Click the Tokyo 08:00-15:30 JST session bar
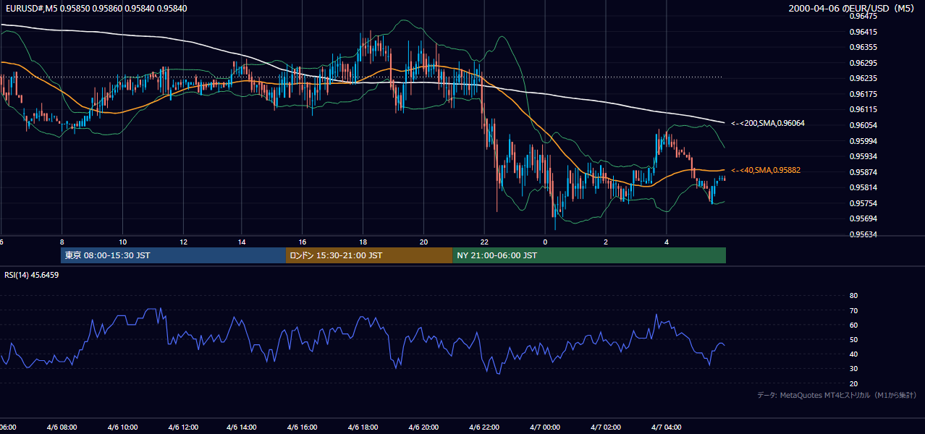Viewport: 925px width, 434px height. [174, 255]
